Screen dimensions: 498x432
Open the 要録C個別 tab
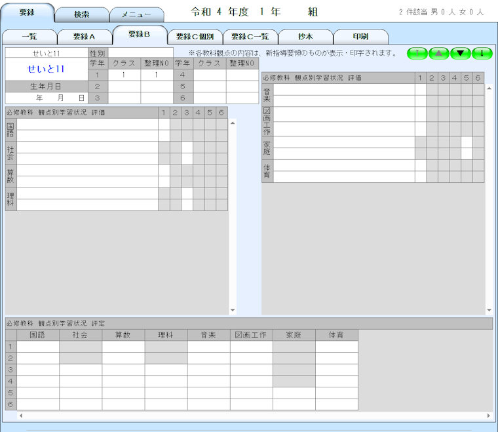click(195, 37)
